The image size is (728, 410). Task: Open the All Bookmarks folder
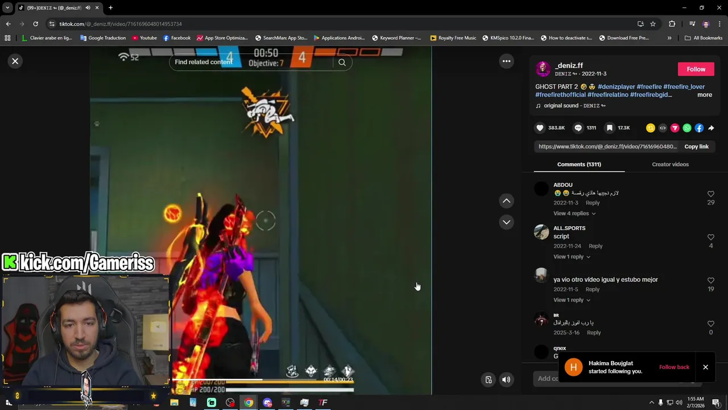[704, 38]
